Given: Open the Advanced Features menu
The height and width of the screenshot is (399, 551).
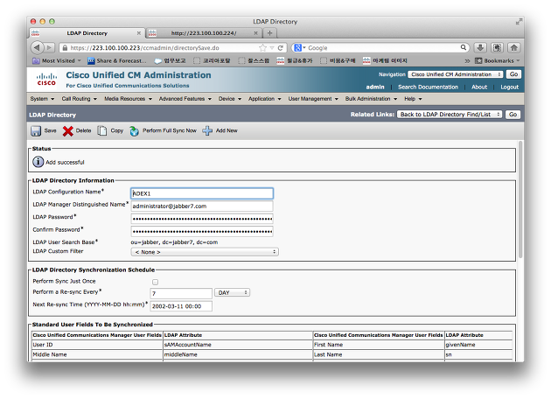Looking at the screenshot, I should tap(185, 99).
